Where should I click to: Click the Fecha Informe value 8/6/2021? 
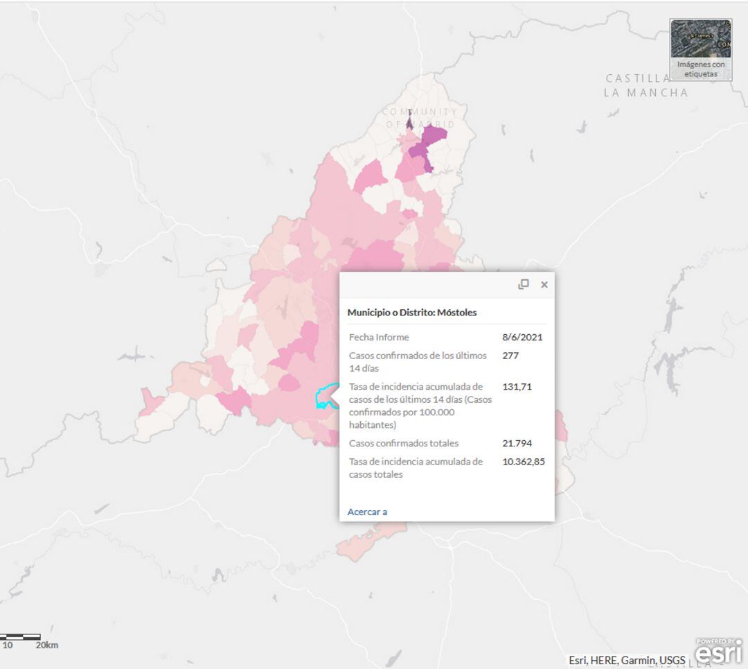tap(522, 338)
